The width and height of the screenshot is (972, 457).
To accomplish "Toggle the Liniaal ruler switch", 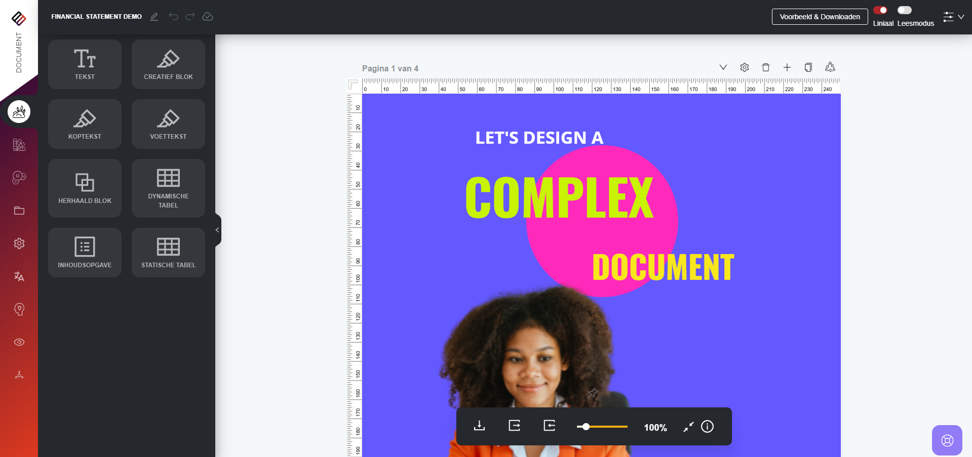I will point(880,10).
